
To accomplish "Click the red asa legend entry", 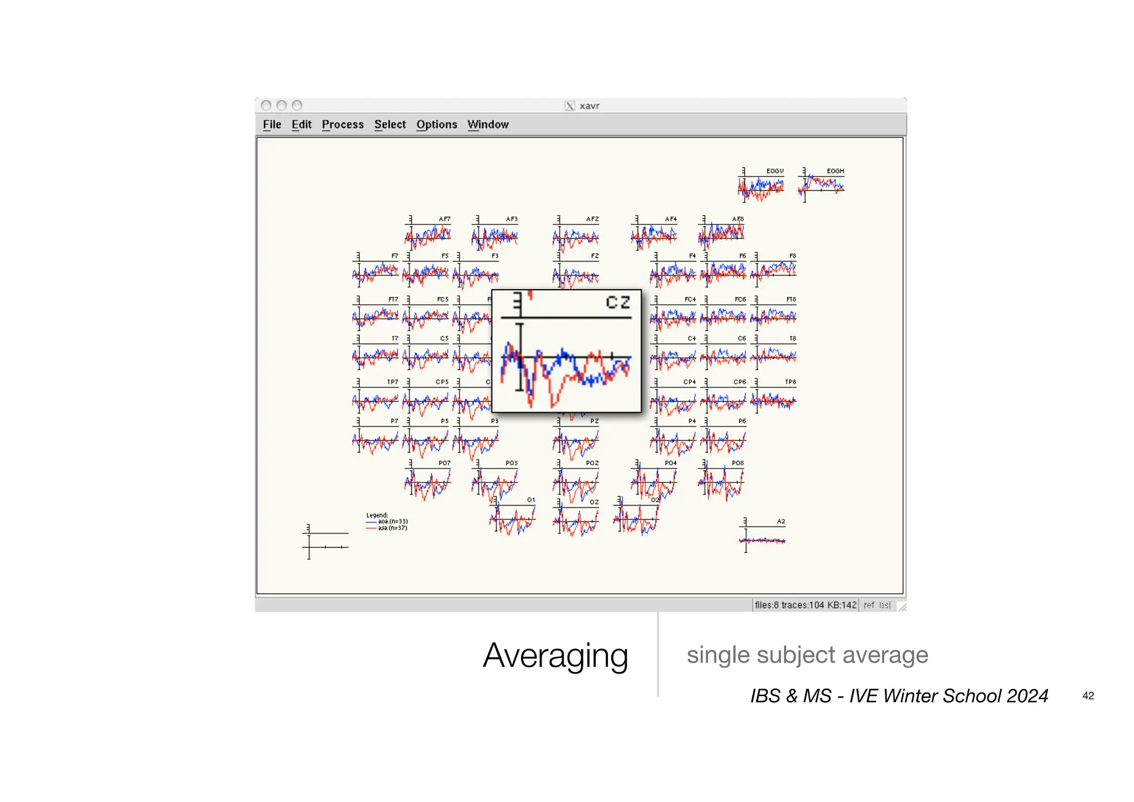I will tap(387, 528).
